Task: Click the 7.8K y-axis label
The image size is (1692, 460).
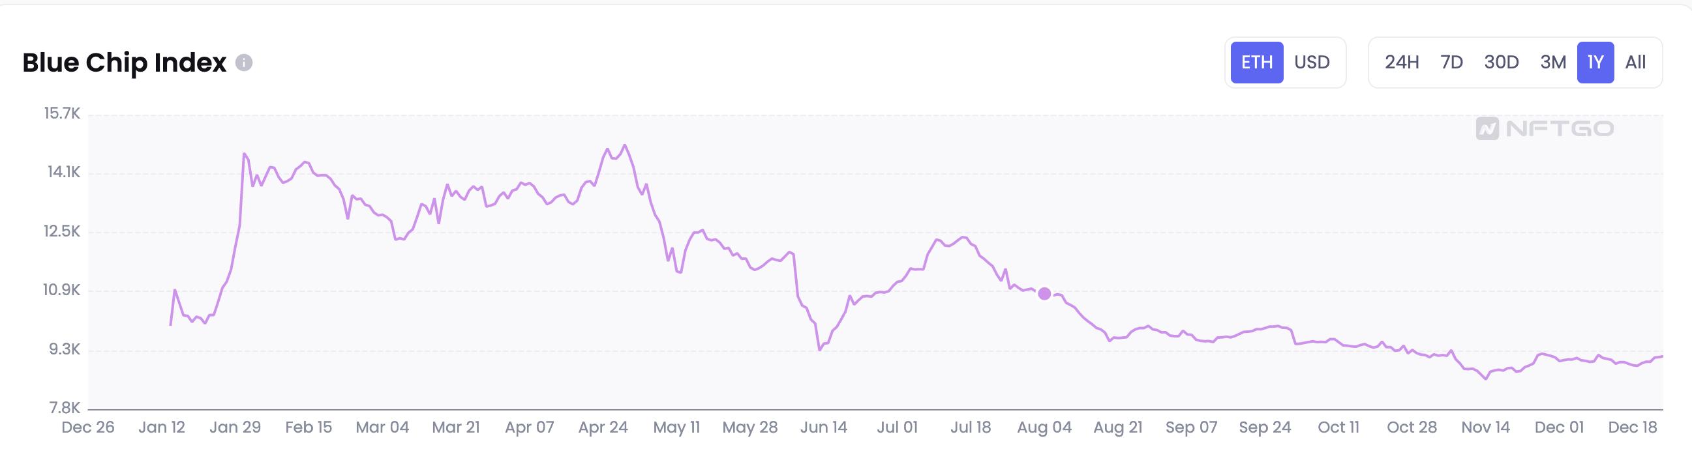Action: coord(65,408)
